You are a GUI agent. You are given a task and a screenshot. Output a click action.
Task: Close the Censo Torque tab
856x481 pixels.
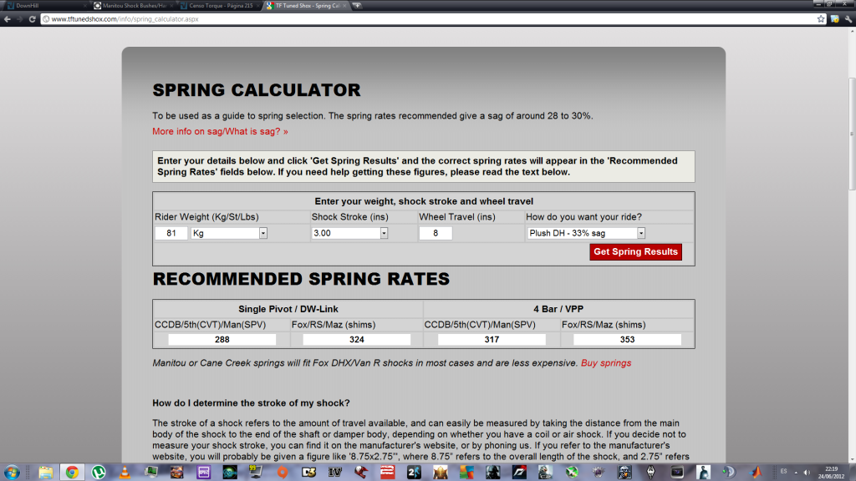click(x=258, y=6)
